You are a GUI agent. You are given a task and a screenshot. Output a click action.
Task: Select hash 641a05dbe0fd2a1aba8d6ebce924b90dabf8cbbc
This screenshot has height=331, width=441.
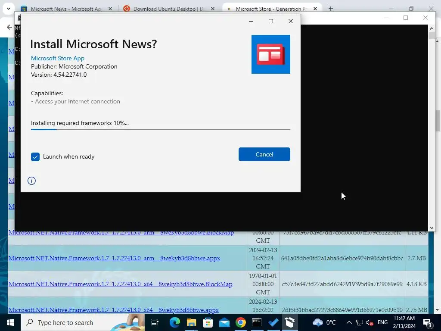pos(342,258)
